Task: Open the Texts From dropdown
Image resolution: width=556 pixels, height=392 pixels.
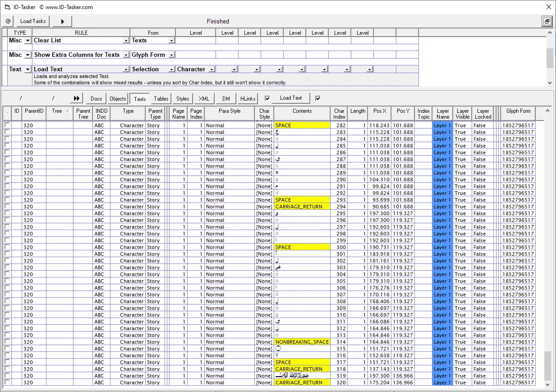Action: [x=171, y=41]
